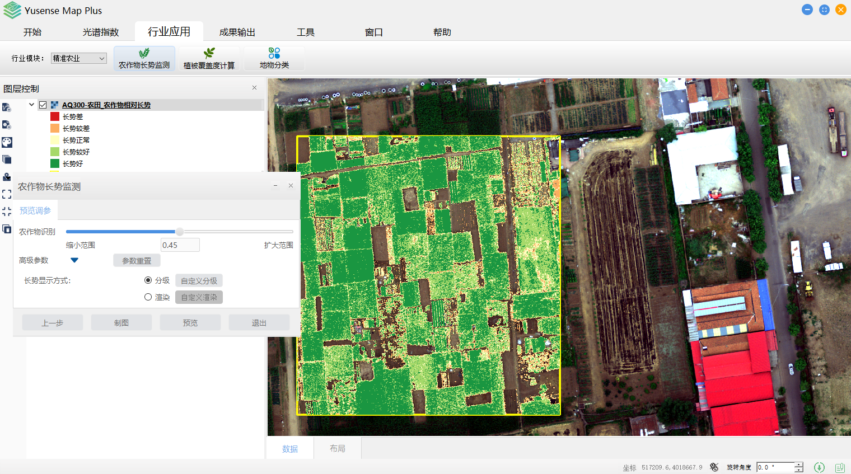Expand the 高级参数 blue triangle
The width and height of the screenshot is (851, 474).
pos(74,260)
